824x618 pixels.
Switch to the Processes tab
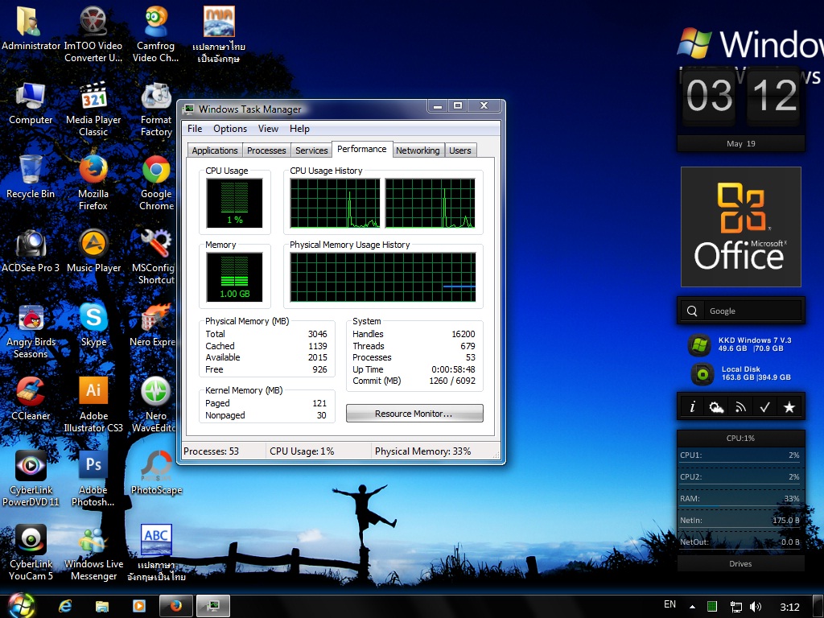(x=266, y=150)
